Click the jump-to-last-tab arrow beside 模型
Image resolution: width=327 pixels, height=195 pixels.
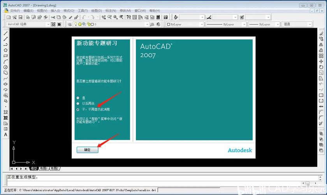(x=26, y=168)
